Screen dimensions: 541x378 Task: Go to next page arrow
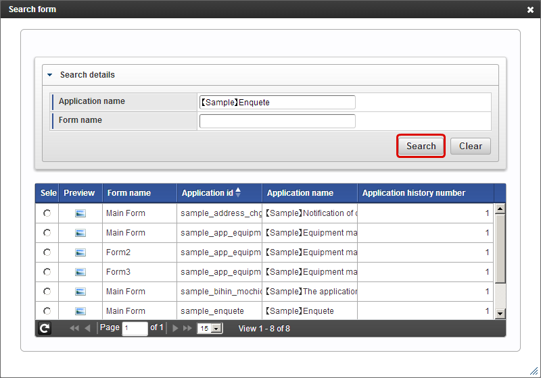tap(175, 329)
